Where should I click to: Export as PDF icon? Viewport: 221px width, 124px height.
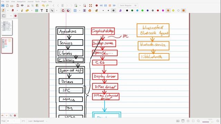(x=18, y=6)
